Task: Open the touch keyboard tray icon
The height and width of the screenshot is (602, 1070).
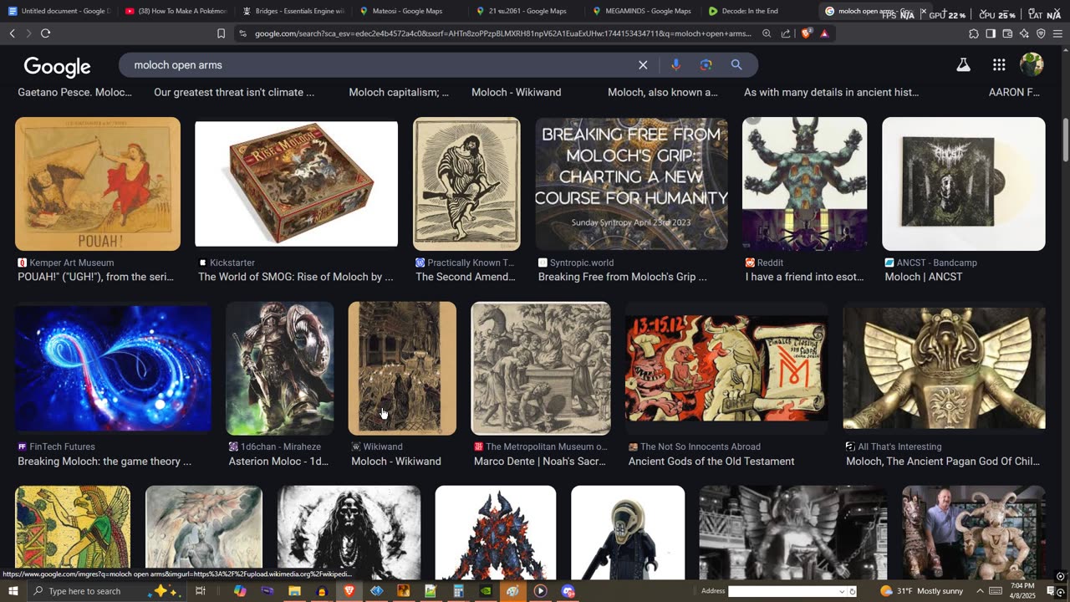Action: [995, 591]
